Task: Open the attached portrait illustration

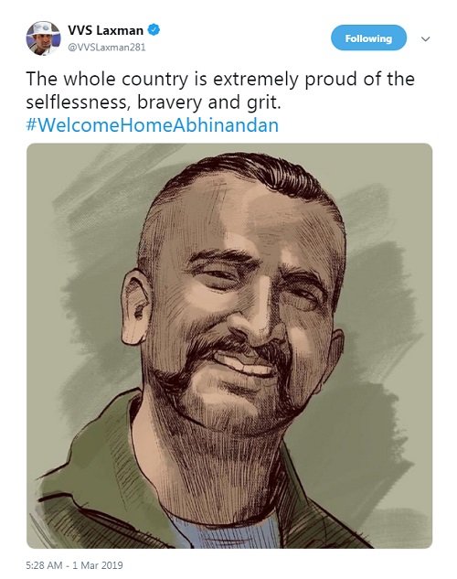Action: [229, 346]
